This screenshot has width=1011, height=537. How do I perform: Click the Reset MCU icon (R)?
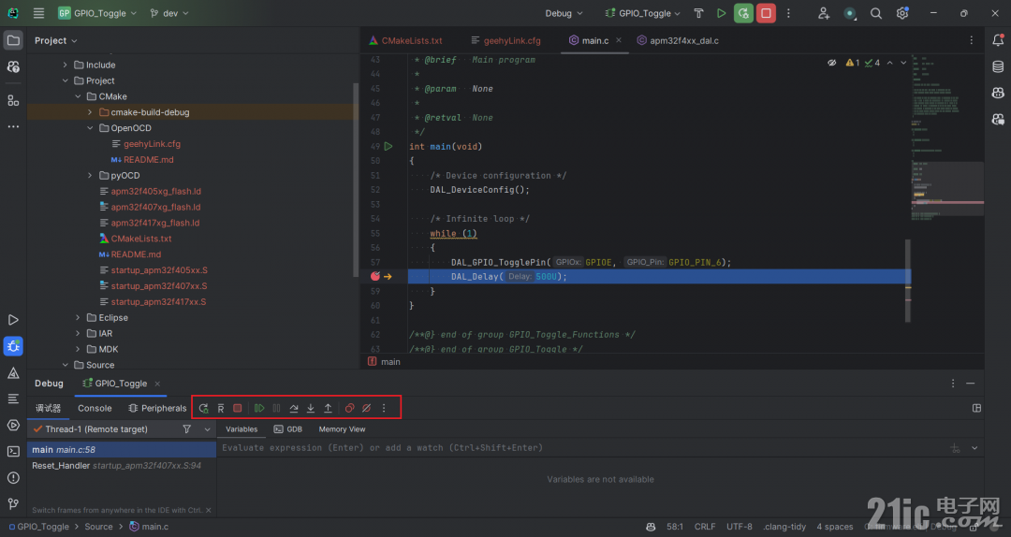221,408
